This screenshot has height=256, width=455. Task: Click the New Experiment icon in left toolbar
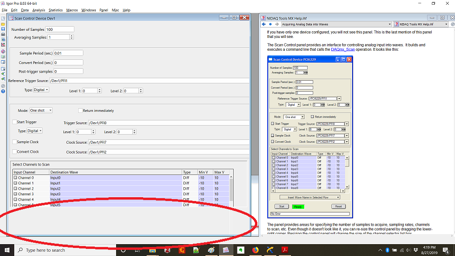coord(3,18)
